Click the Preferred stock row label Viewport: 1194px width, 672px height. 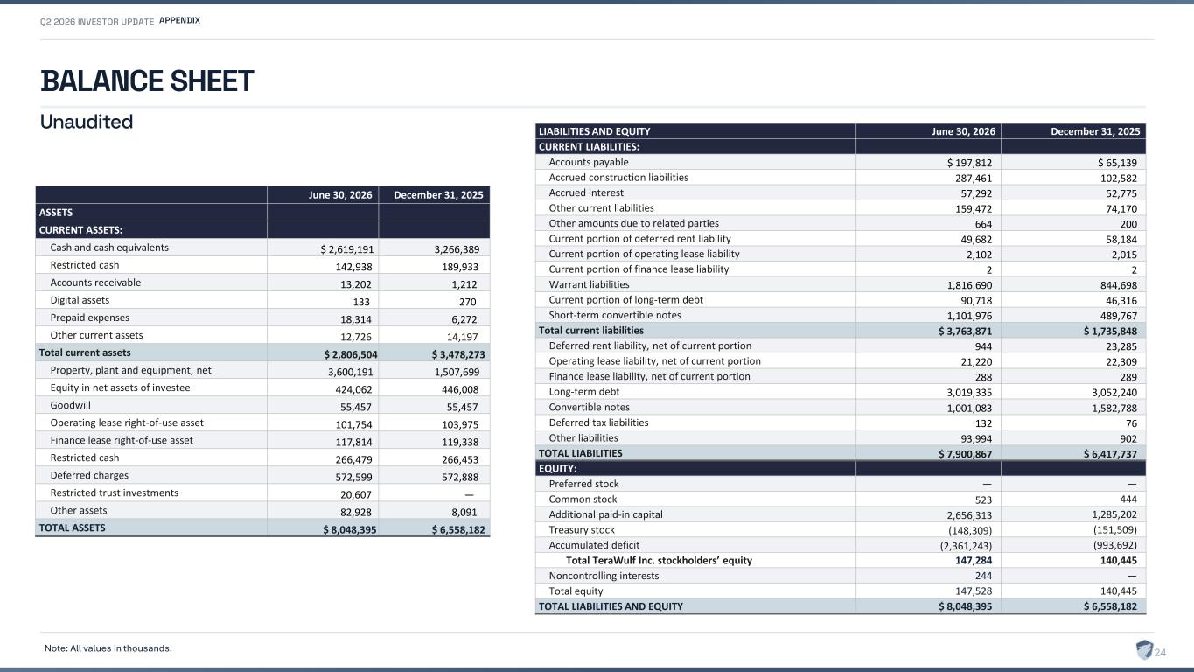(x=583, y=484)
